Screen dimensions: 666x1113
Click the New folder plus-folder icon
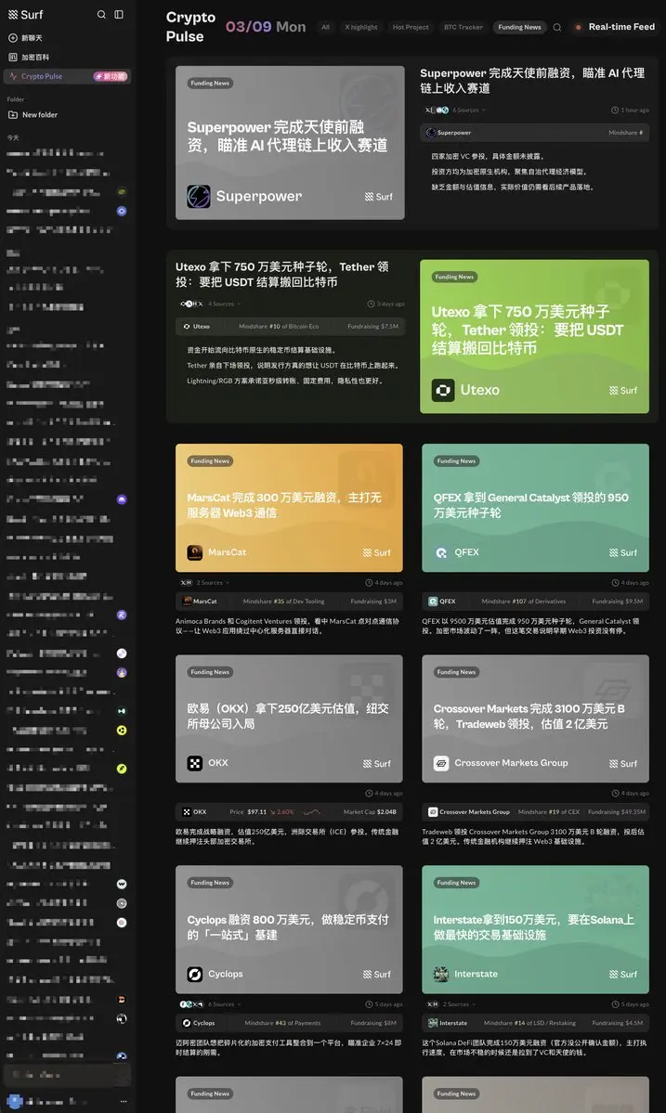tap(13, 114)
